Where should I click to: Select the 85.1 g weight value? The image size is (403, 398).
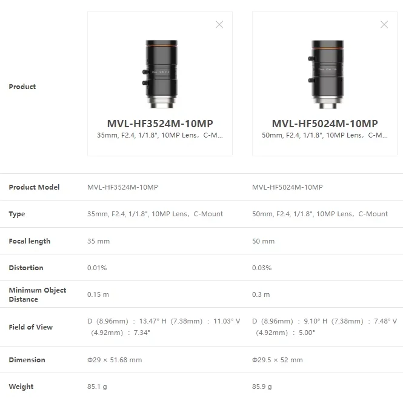click(x=97, y=386)
